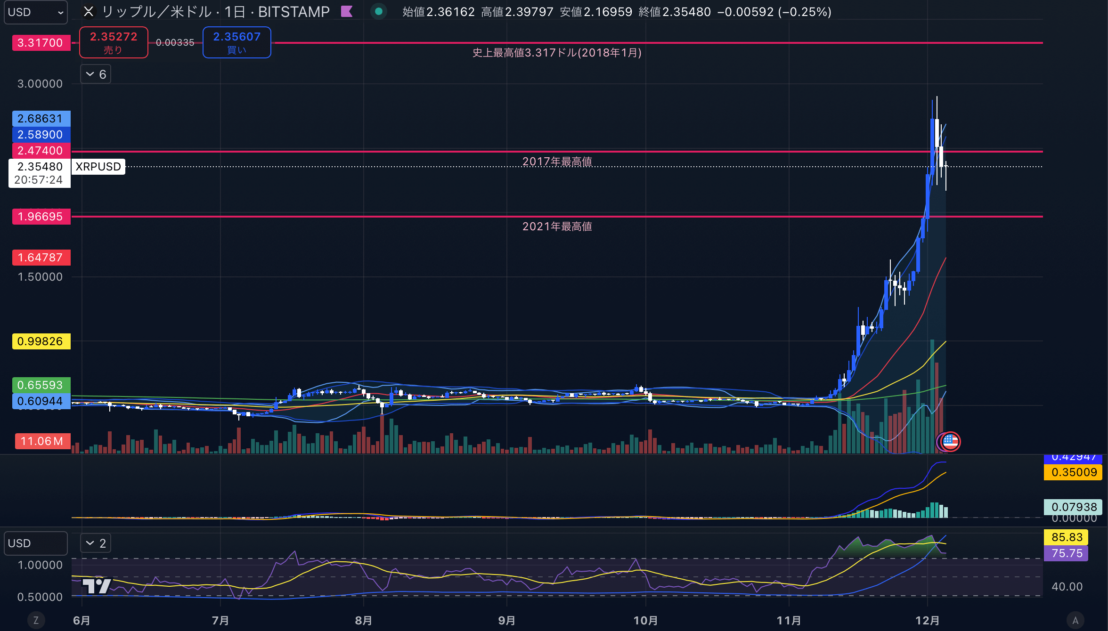Click the 10月 label on time axis
Image resolution: width=1108 pixels, height=631 pixels.
[645, 621]
